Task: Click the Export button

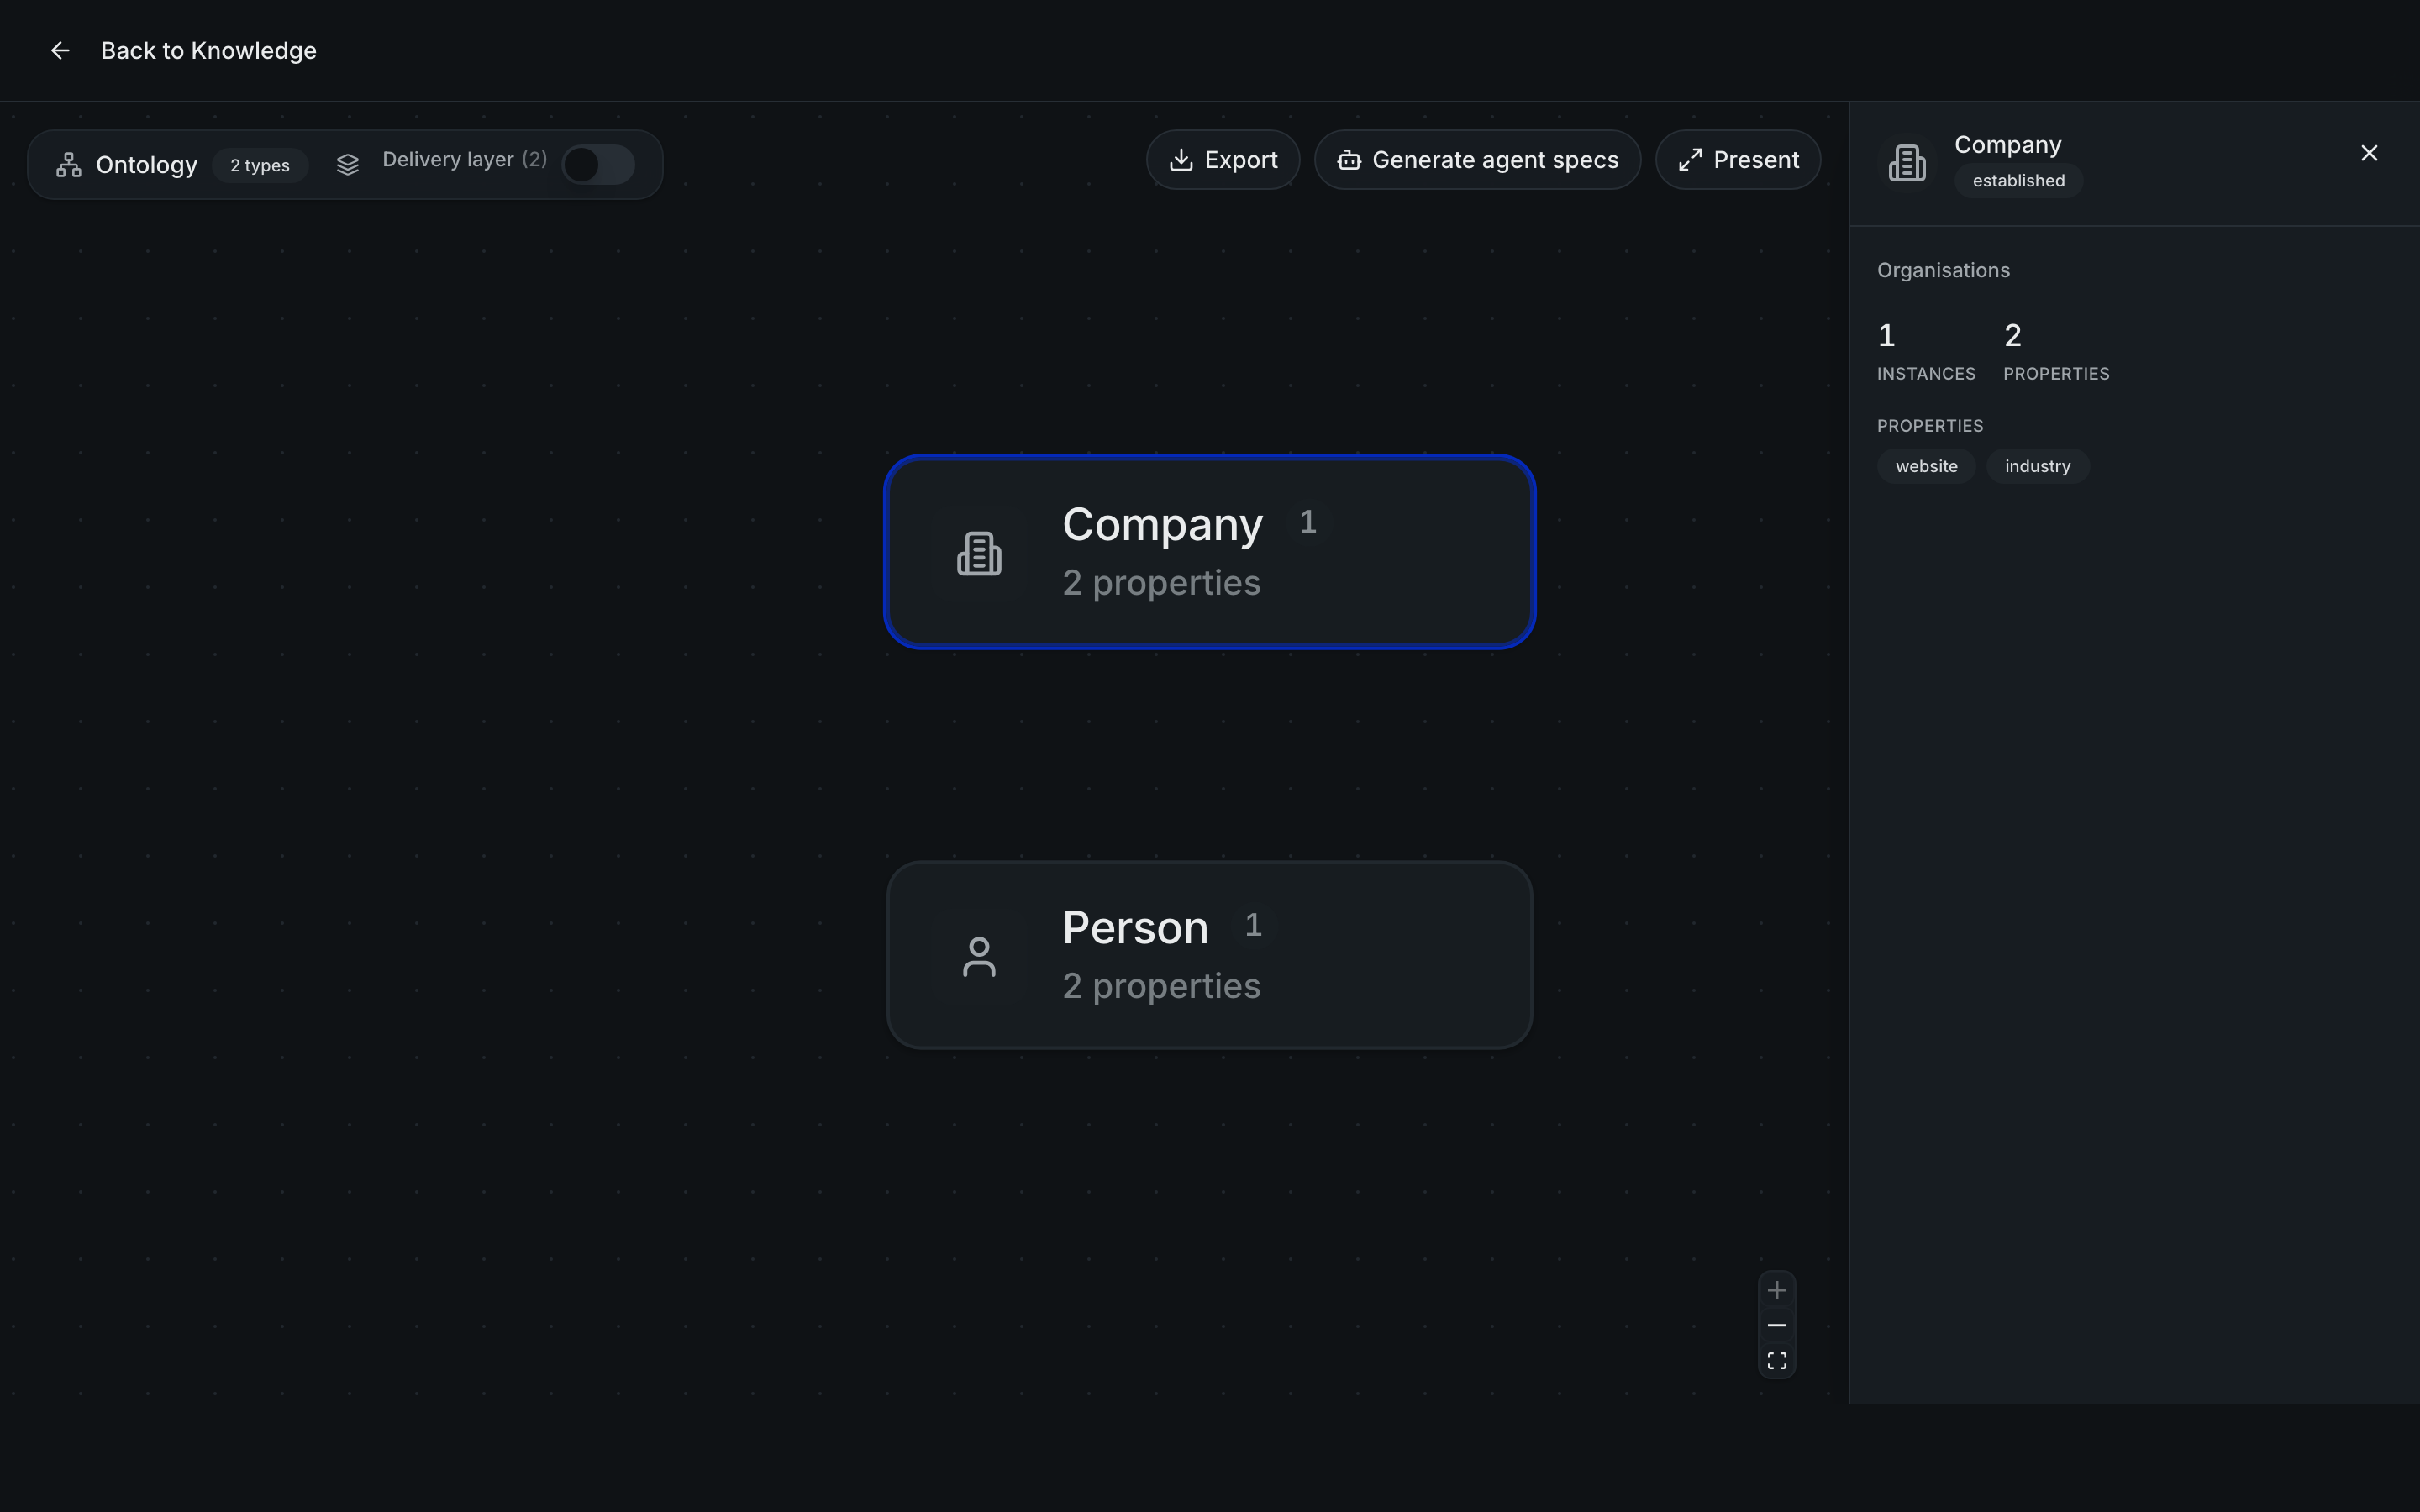Action: point(1223,160)
